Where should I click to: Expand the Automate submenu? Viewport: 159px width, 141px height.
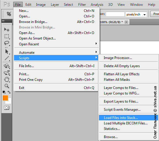click(56, 52)
